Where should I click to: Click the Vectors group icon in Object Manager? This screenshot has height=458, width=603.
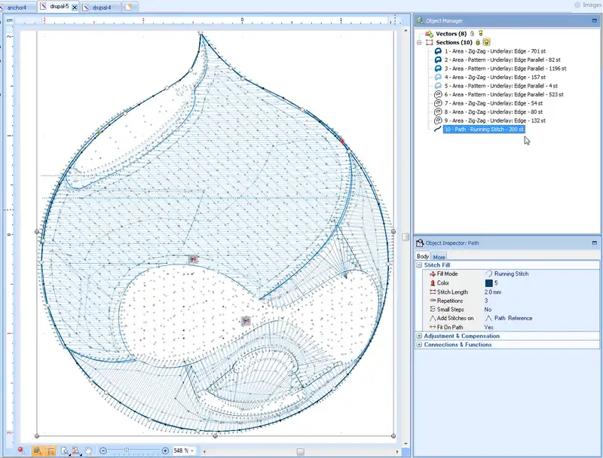click(430, 34)
